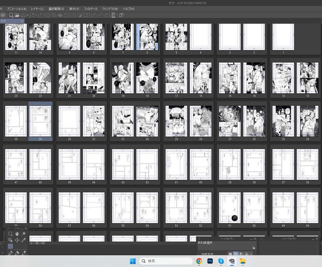Click the Clip Studio Paint taskbar icon
The image size is (322, 267).
click(x=232, y=261)
